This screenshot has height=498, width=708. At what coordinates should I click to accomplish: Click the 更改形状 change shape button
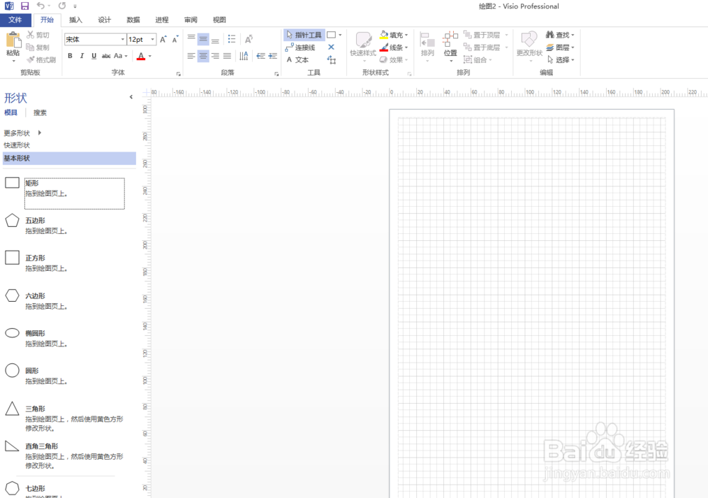tap(529, 47)
